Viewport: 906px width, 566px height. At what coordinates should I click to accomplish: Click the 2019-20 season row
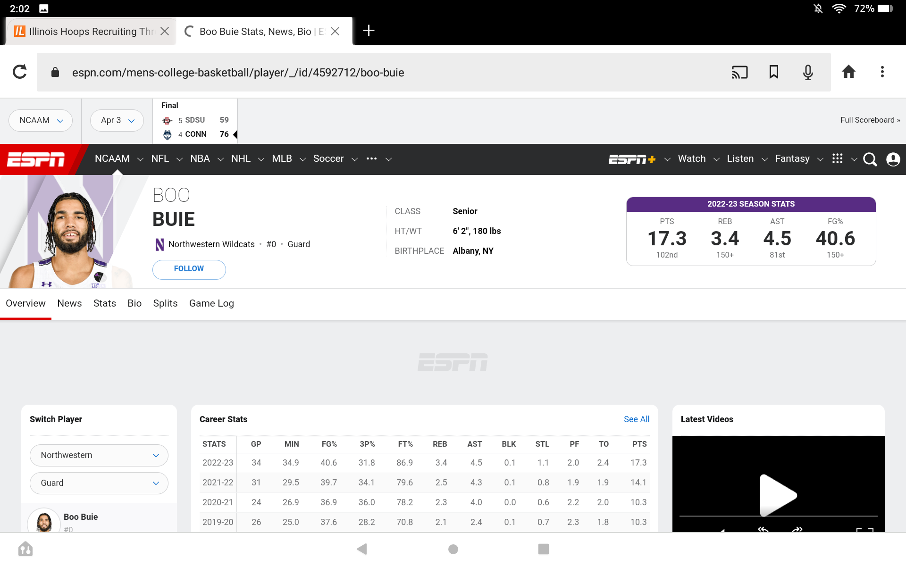(425, 522)
